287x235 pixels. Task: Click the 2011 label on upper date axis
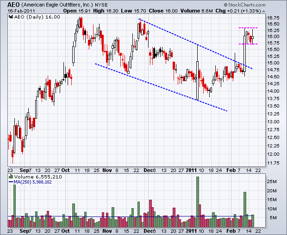(x=191, y=170)
